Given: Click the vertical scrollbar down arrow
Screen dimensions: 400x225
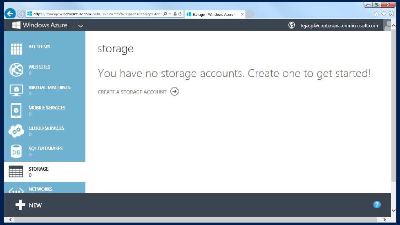Looking at the screenshot, I should (393, 210).
